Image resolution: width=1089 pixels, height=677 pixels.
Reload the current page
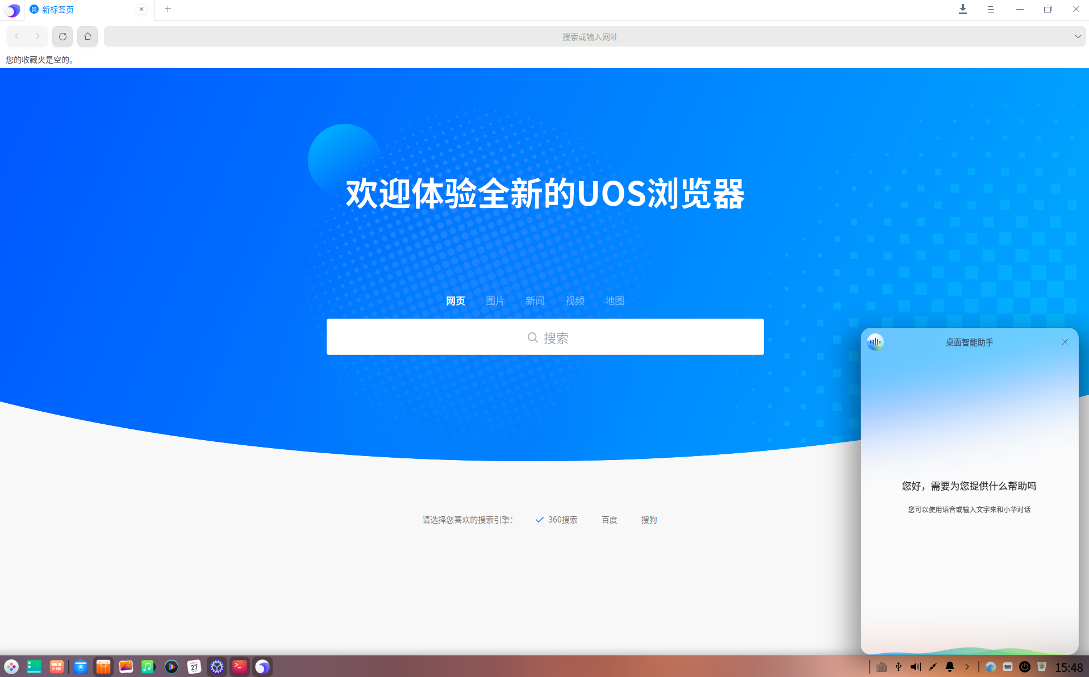[x=62, y=36]
